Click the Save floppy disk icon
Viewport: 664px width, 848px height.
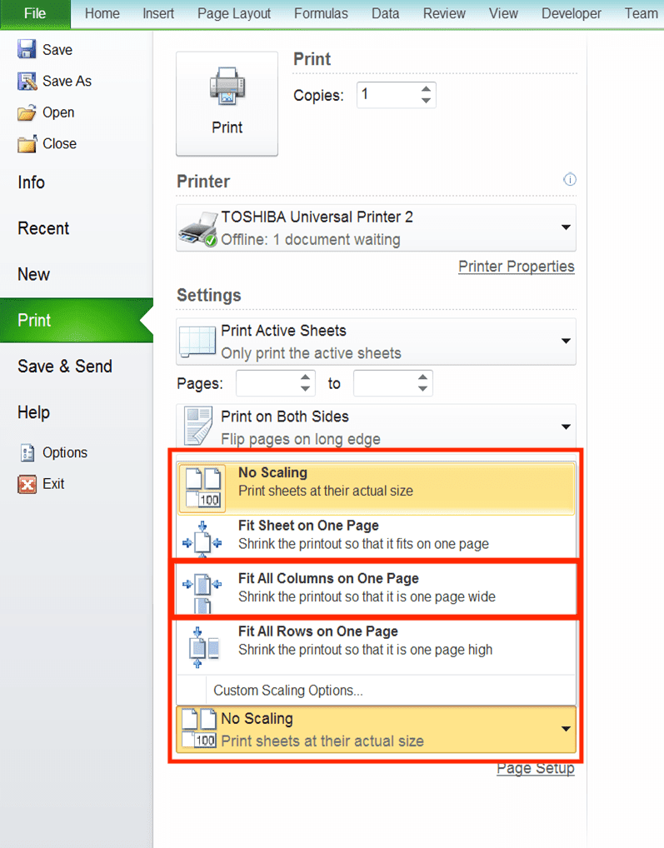point(27,49)
